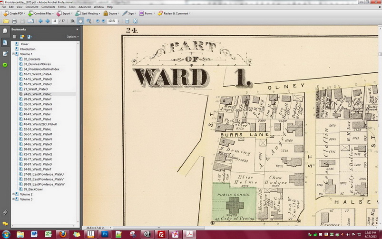382x239 pixels.
Task: Click the new bookmark icon
Action: pyautogui.click(x=22, y=37)
